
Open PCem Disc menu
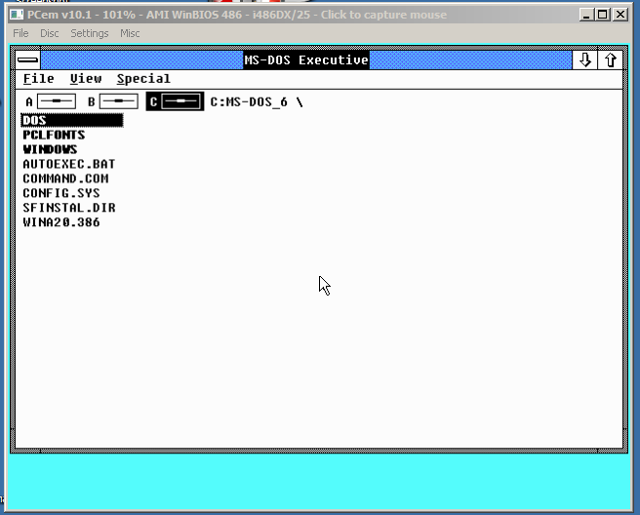pos(50,33)
